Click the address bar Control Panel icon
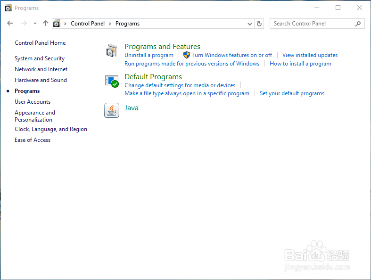Screen dimensions: 371x280 coord(57,24)
